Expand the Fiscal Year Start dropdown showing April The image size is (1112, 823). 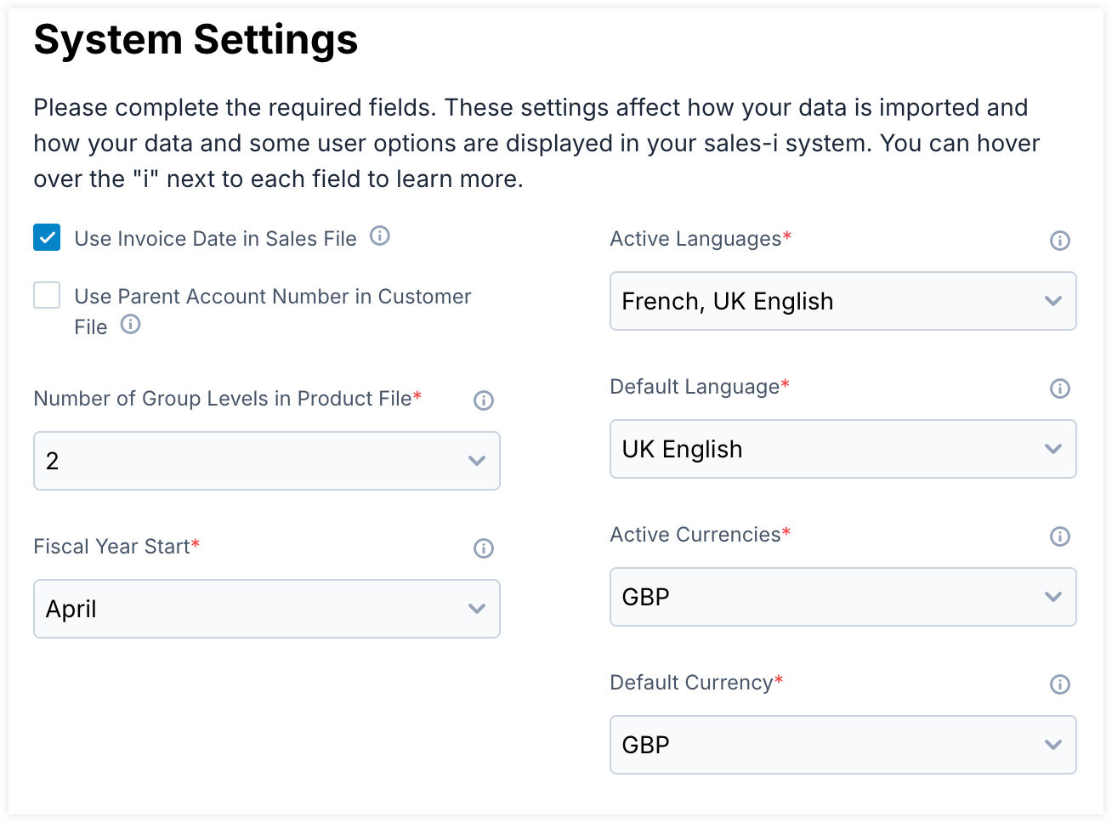coord(266,609)
